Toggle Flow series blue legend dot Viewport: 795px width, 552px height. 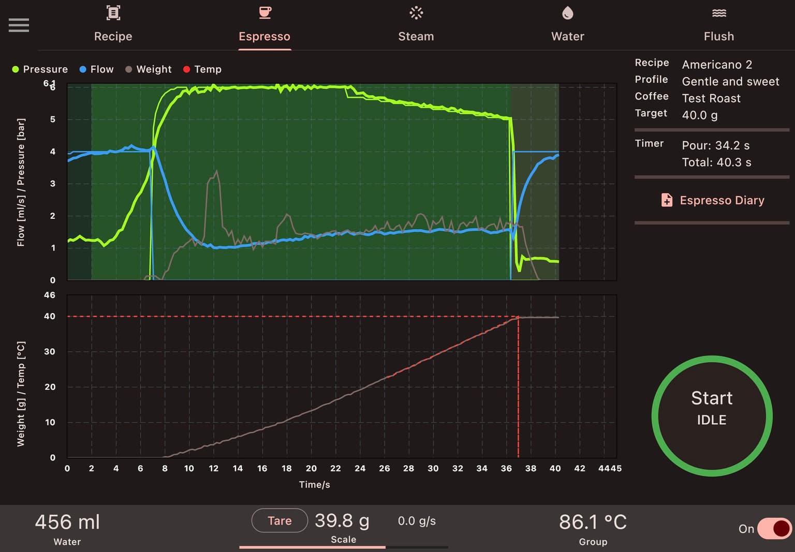tap(83, 69)
